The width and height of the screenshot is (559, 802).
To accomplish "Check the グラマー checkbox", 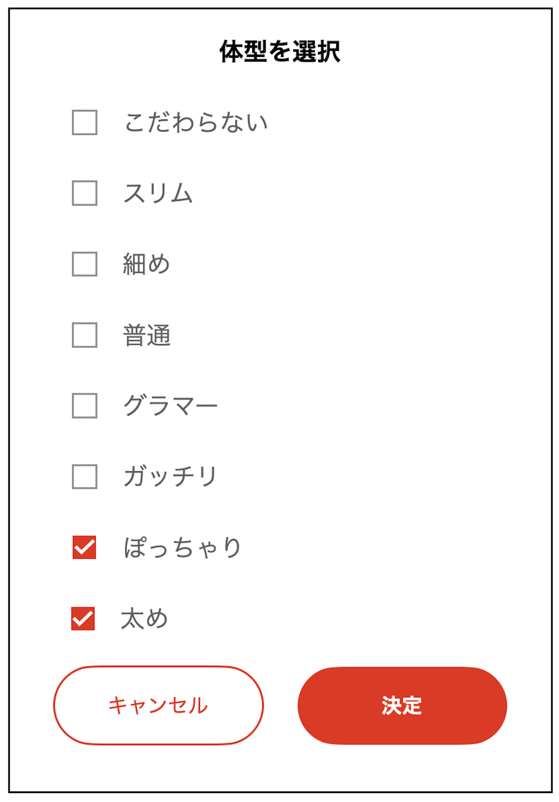I will (84, 405).
